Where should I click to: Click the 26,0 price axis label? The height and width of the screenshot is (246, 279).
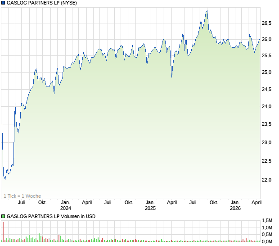[x=266, y=39]
